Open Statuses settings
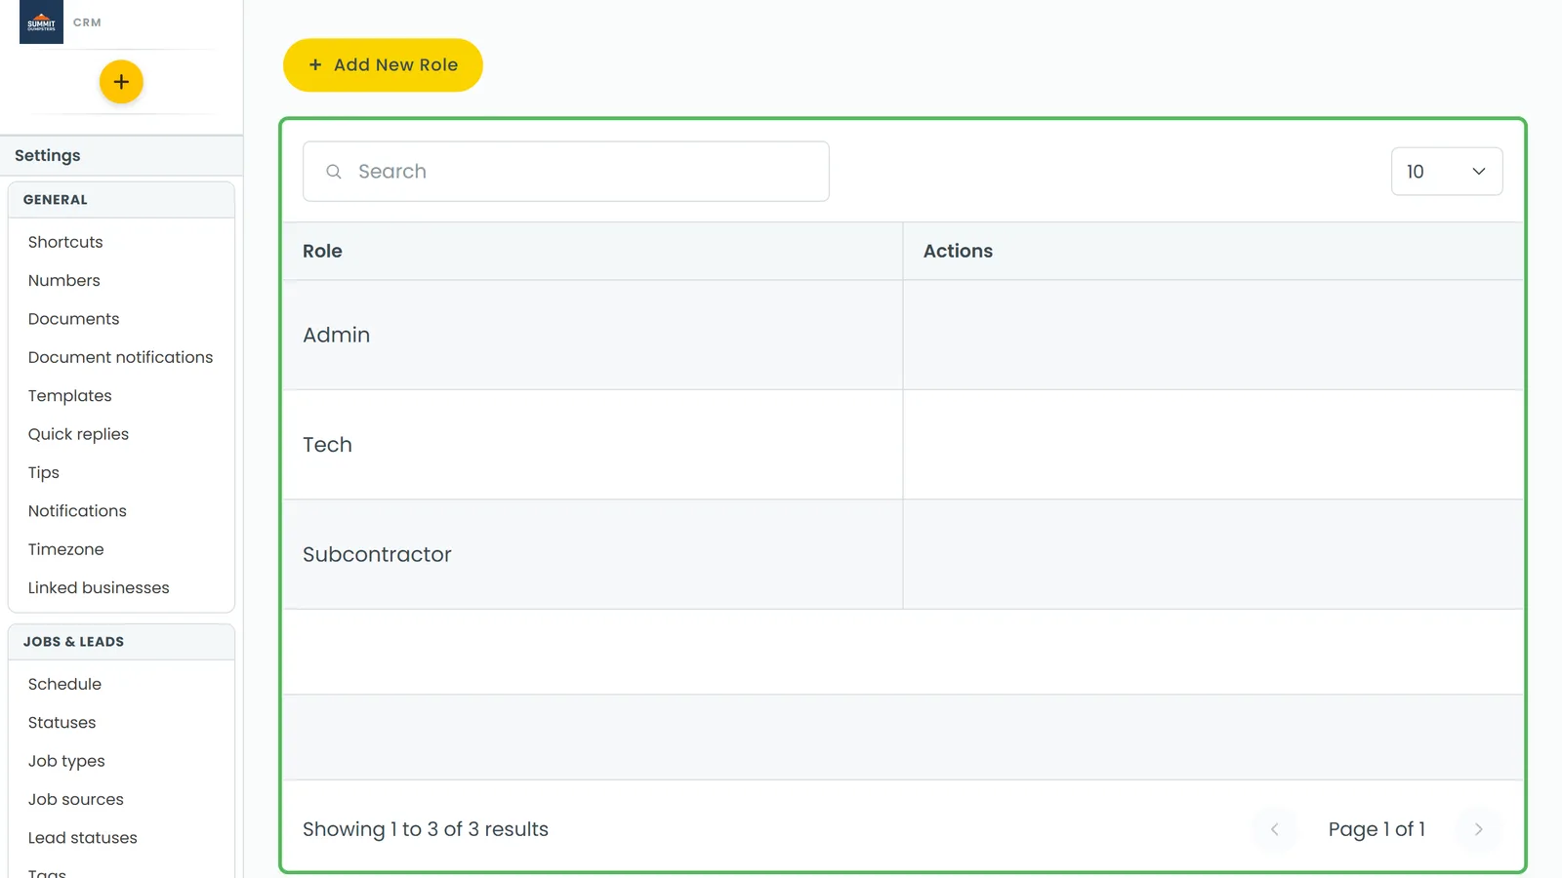Viewport: 1562px width, 878px height. (x=62, y=723)
